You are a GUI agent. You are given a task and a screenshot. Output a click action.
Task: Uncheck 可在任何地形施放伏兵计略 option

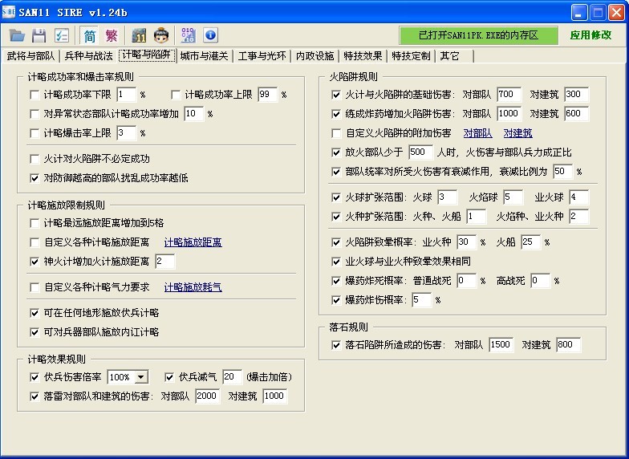[x=34, y=313]
